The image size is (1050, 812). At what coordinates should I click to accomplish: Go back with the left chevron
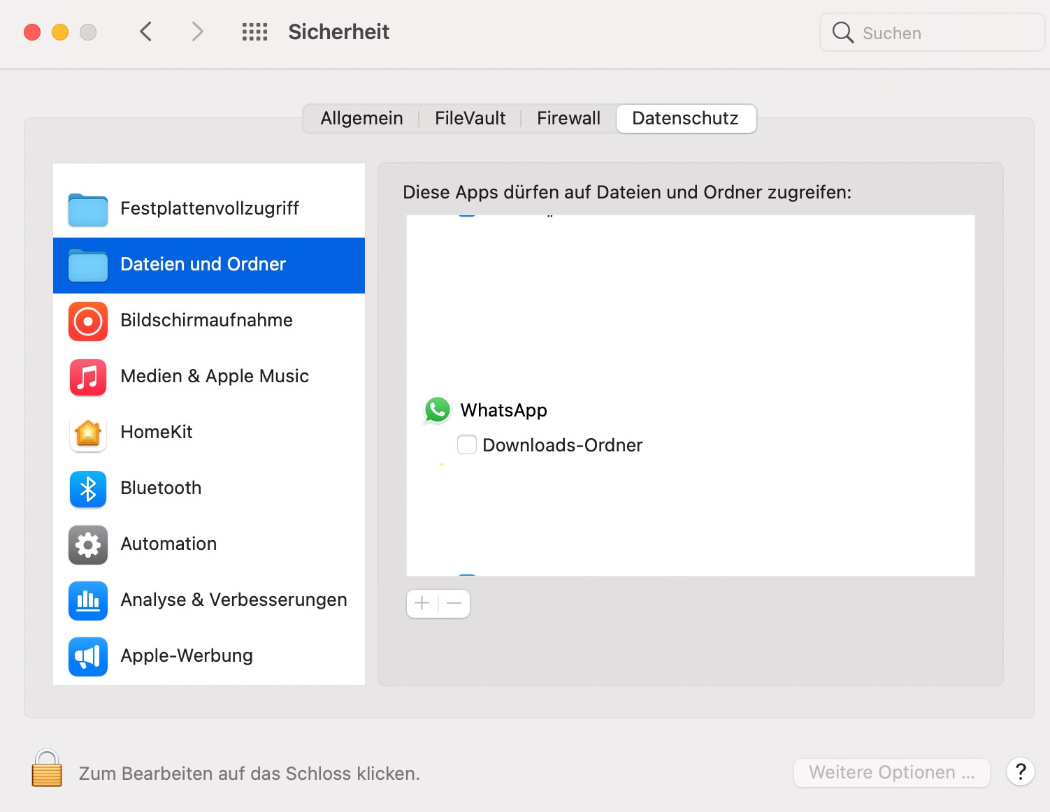[145, 32]
